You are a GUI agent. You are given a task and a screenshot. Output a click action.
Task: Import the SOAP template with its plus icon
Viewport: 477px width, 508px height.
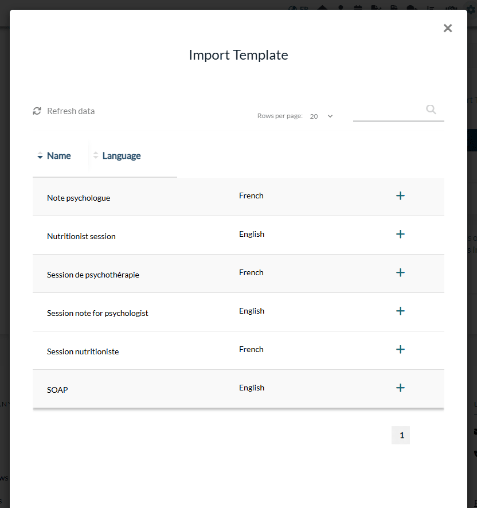[400, 388]
